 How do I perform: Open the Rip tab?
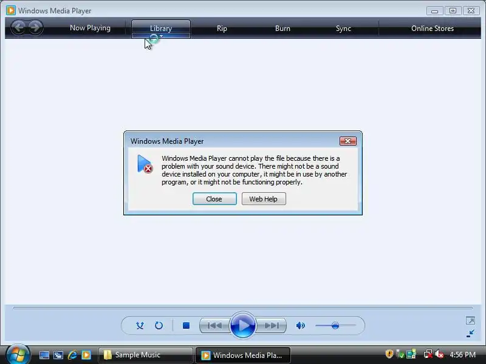coord(222,29)
